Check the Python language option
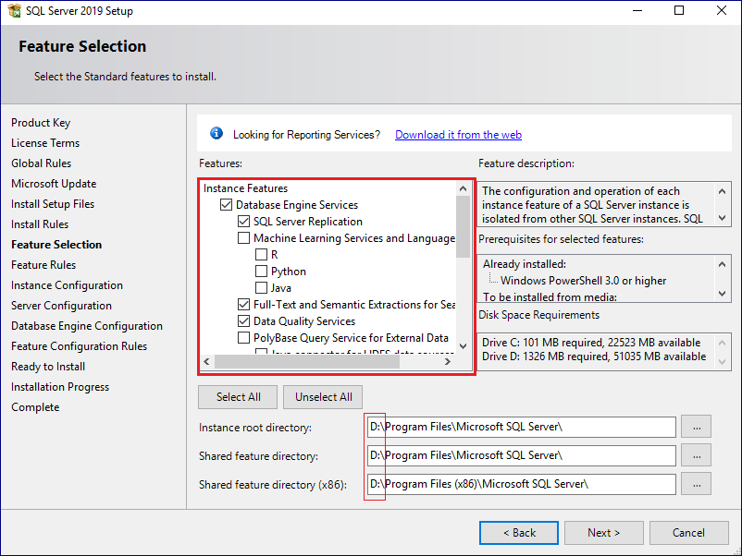The image size is (742, 556). pyautogui.click(x=261, y=272)
